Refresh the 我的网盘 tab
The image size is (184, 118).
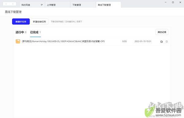42,5
